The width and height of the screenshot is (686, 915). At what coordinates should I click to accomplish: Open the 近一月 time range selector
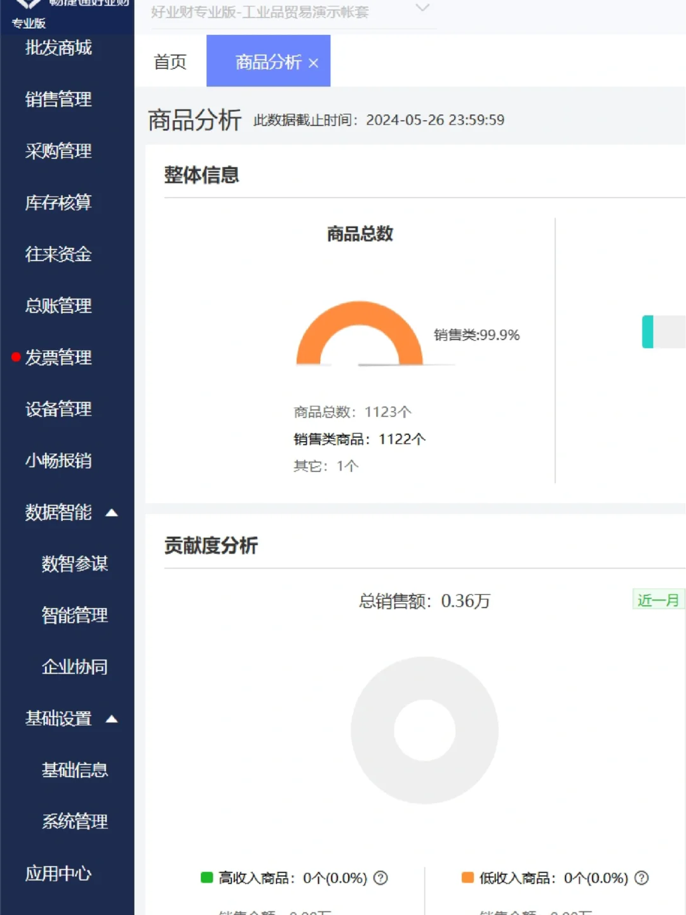point(658,600)
